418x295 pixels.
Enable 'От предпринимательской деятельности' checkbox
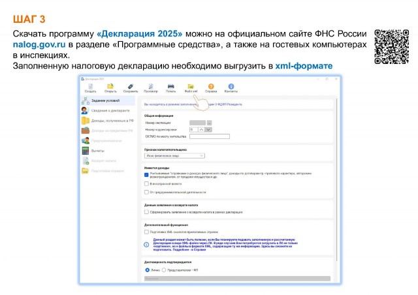(146, 192)
